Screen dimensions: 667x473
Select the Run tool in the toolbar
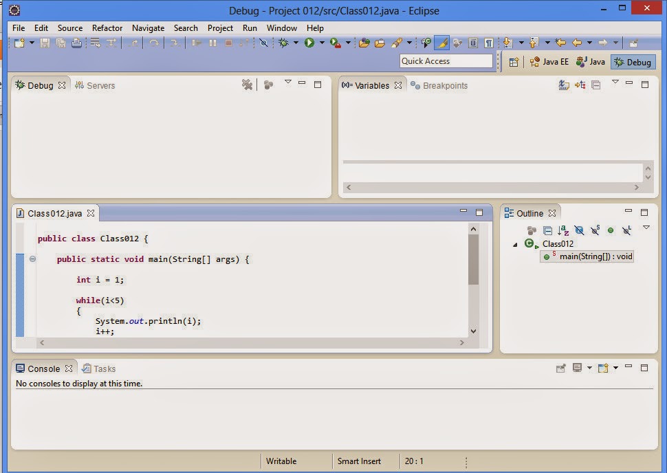click(310, 42)
